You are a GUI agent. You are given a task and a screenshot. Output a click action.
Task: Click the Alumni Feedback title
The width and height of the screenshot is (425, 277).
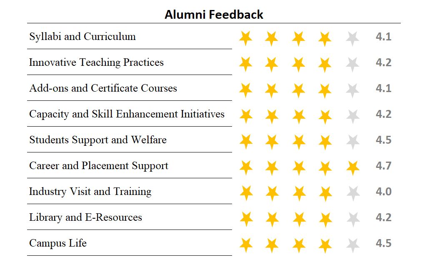(x=214, y=14)
